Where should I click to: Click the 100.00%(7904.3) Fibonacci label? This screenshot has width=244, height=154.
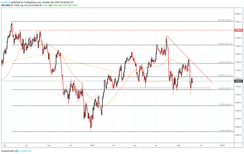pos(225,20)
